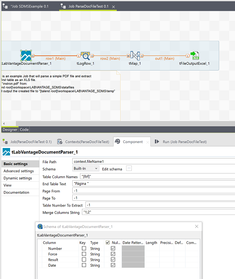
Task: Open Edit schema with ellipsis button
Action: coord(129,168)
